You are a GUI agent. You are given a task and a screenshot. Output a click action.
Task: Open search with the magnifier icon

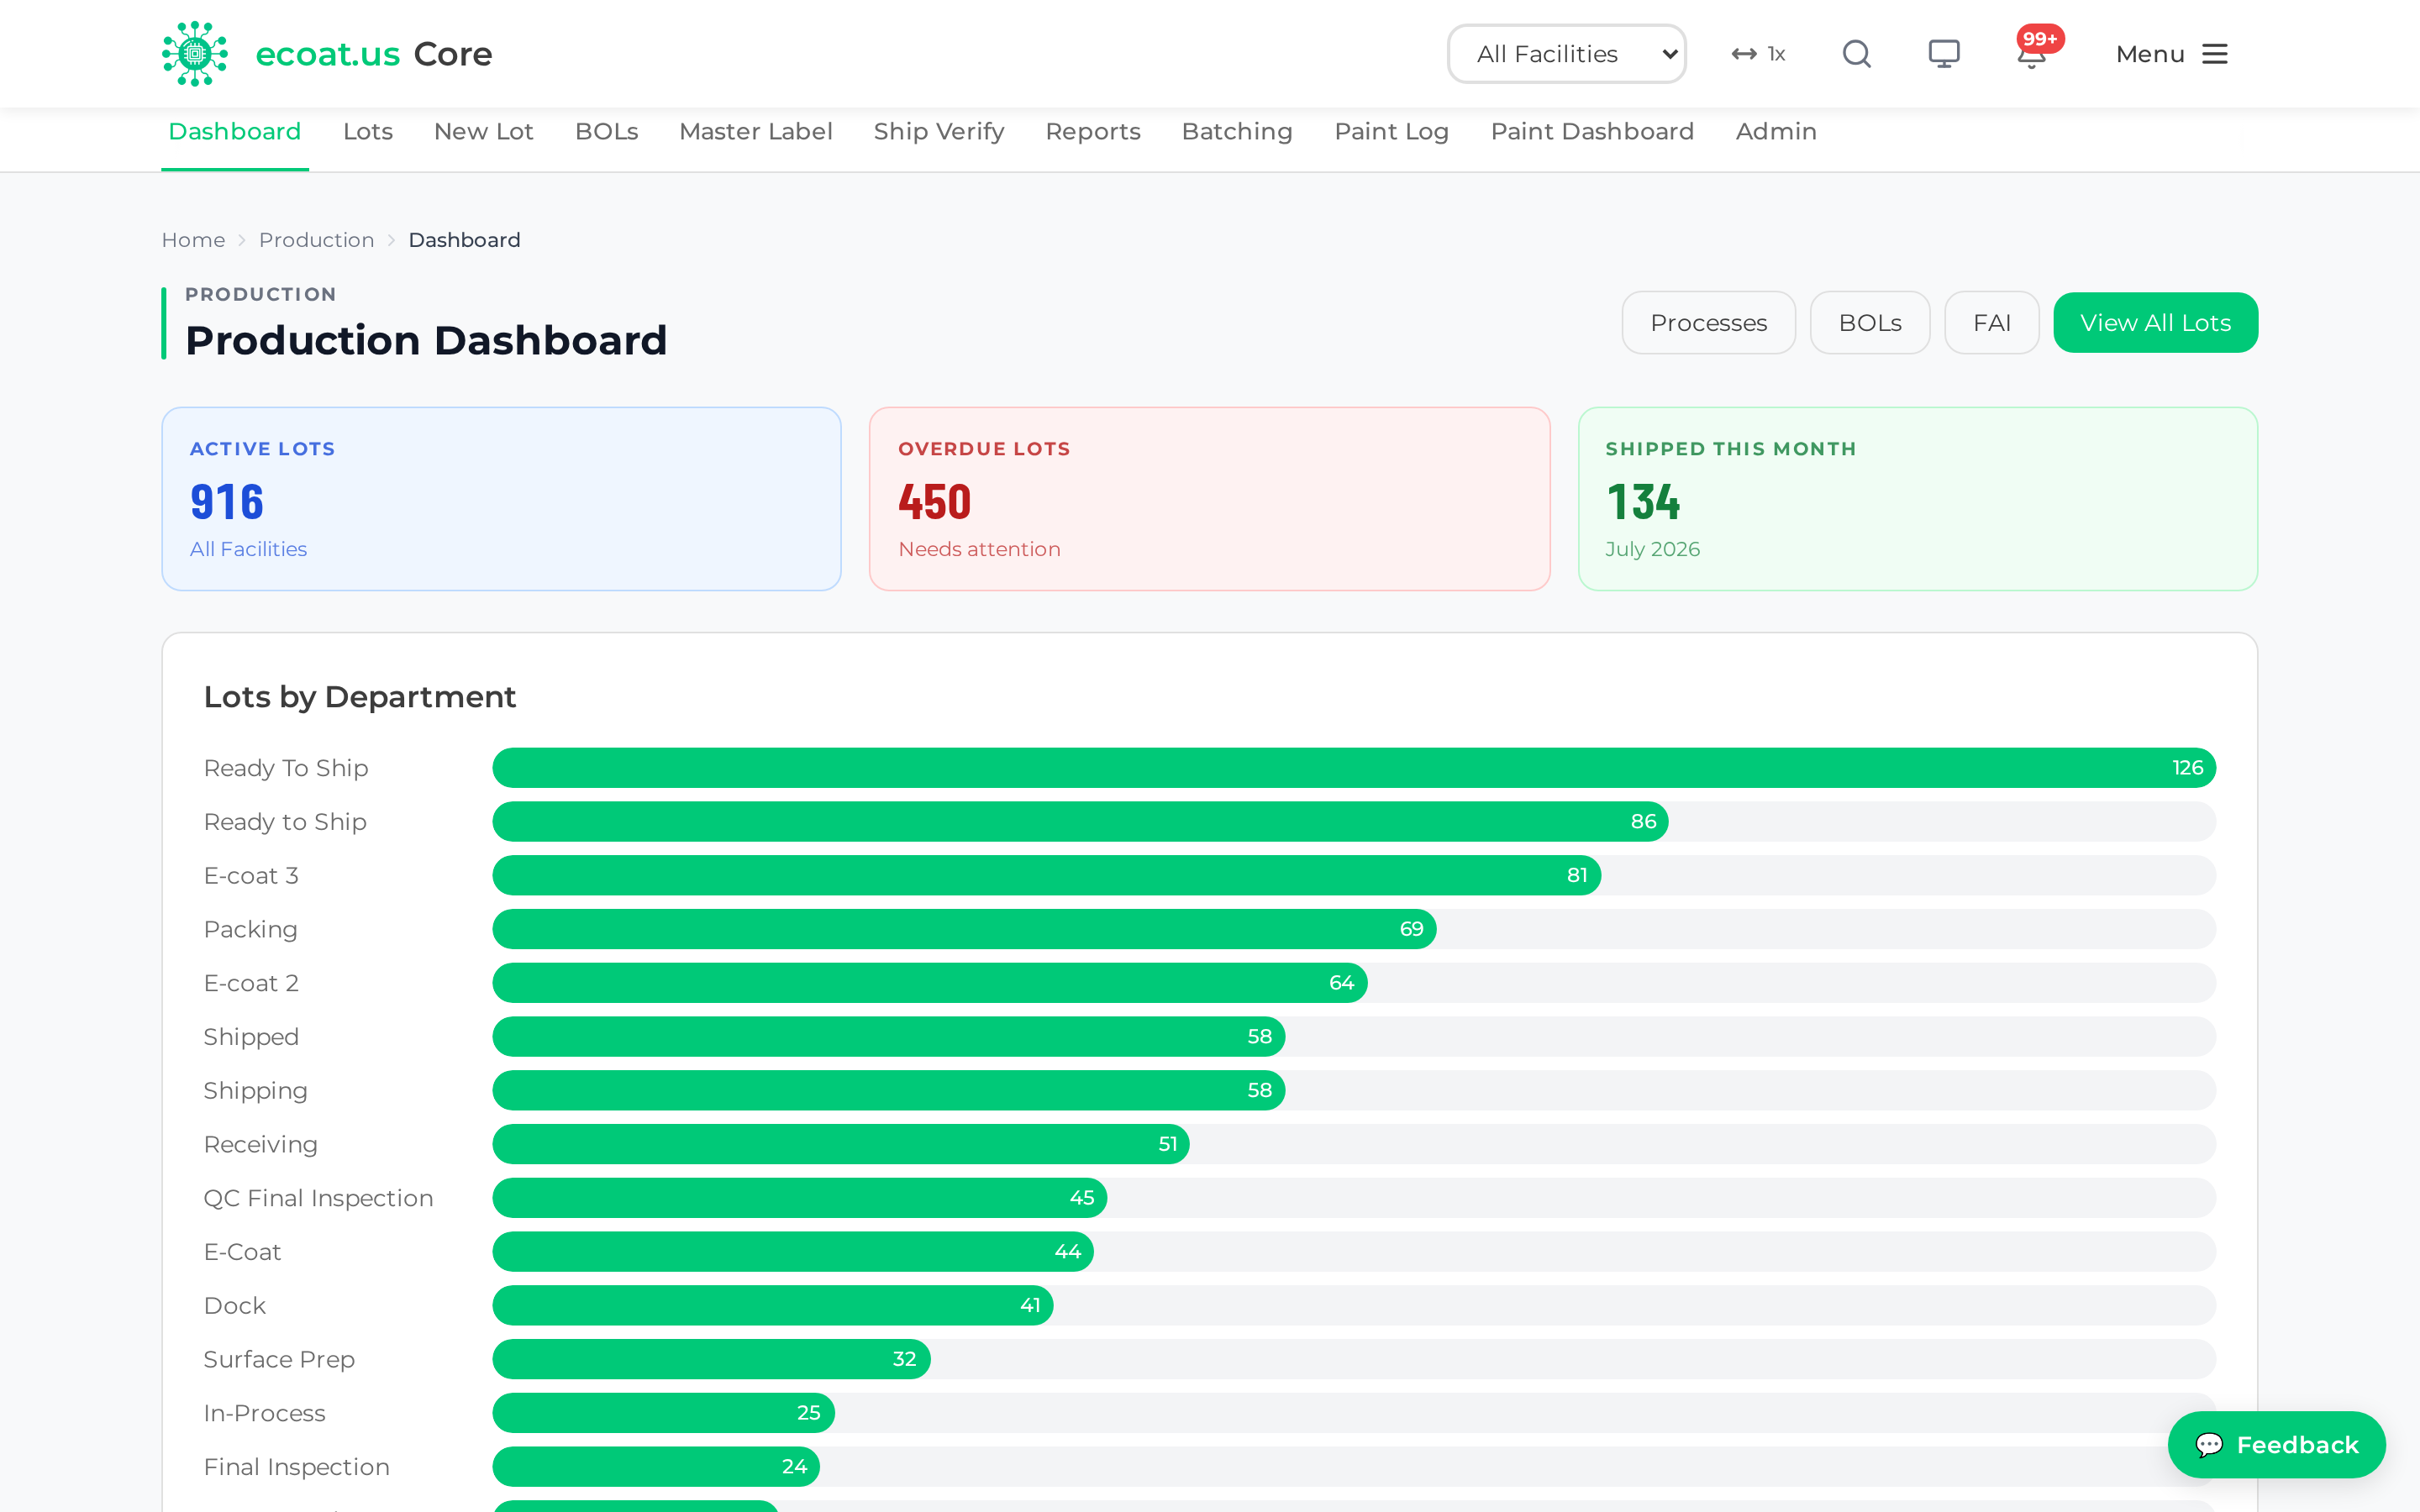click(1857, 54)
